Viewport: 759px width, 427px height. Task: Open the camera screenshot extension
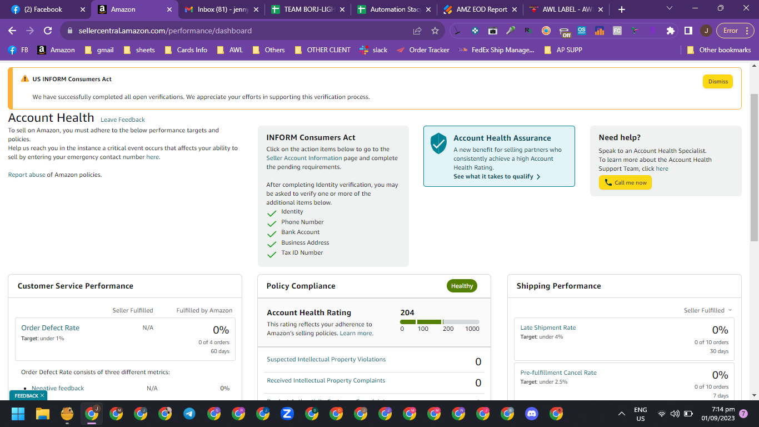click(492, 31)
